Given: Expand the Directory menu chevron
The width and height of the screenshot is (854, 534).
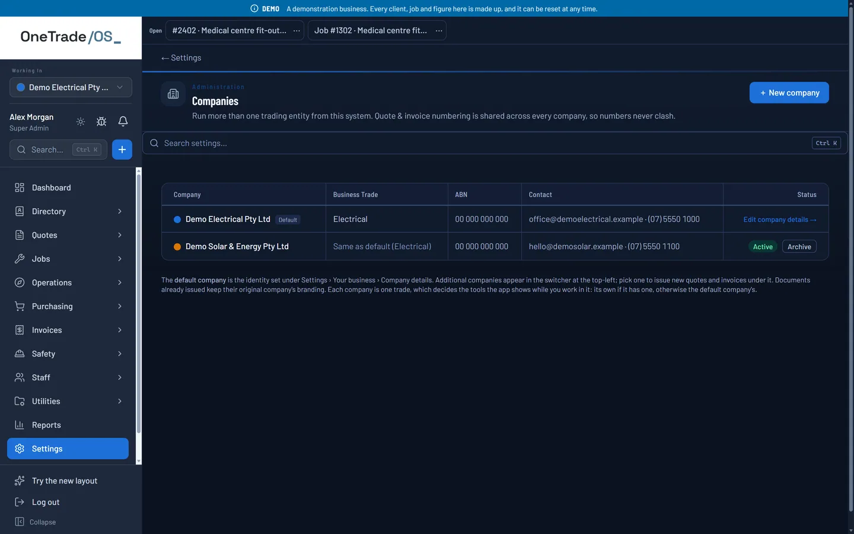Looking at the screenshot, I should coord(120,211).
